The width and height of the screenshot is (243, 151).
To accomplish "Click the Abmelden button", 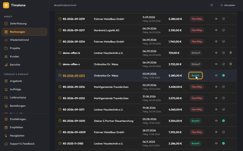I will 228,5.
